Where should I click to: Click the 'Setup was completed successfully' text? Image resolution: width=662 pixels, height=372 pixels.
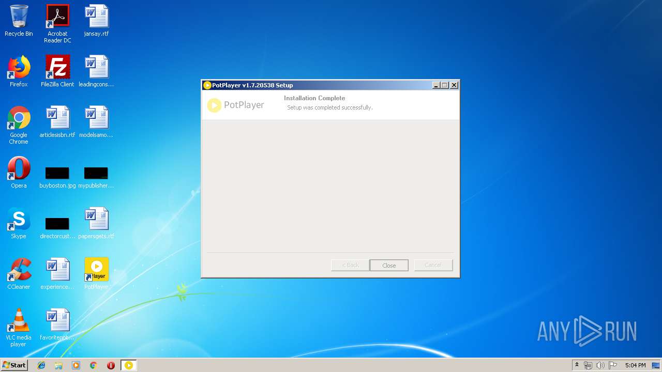[330, 107]
